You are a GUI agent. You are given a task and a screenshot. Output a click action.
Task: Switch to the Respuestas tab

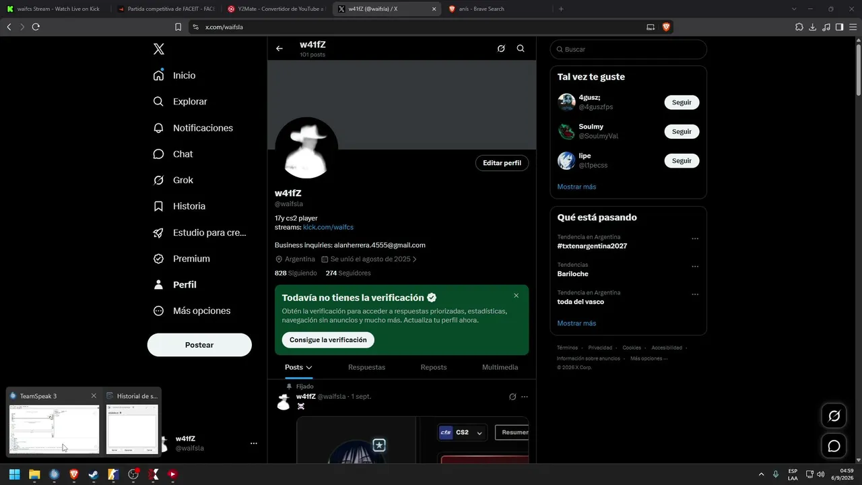(366, 367)
